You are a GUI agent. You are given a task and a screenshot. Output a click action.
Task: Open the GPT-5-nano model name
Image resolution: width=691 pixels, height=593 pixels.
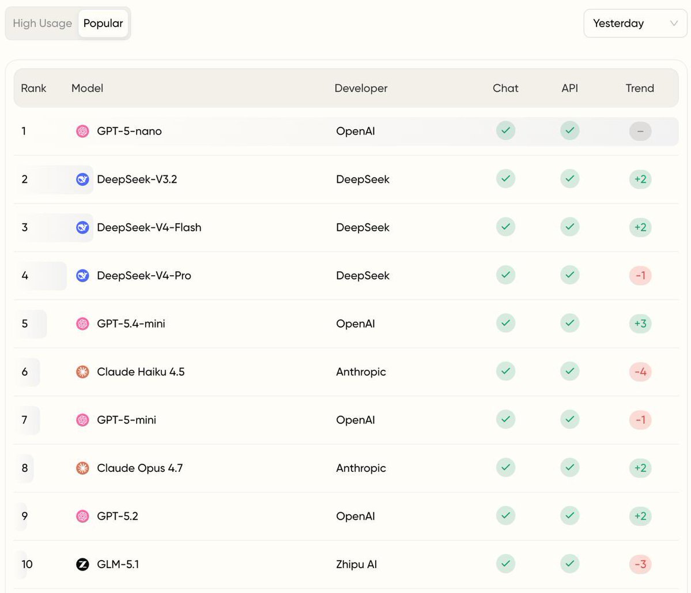pyautogui.click(x=129, y=131)
